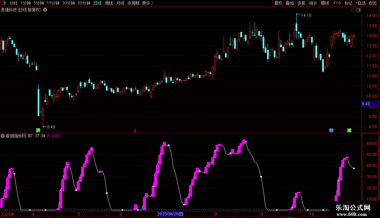Click the 标记 mark button
Viewport: 380px width, 218px height.
pyautogui.click(x=348, y=3)
